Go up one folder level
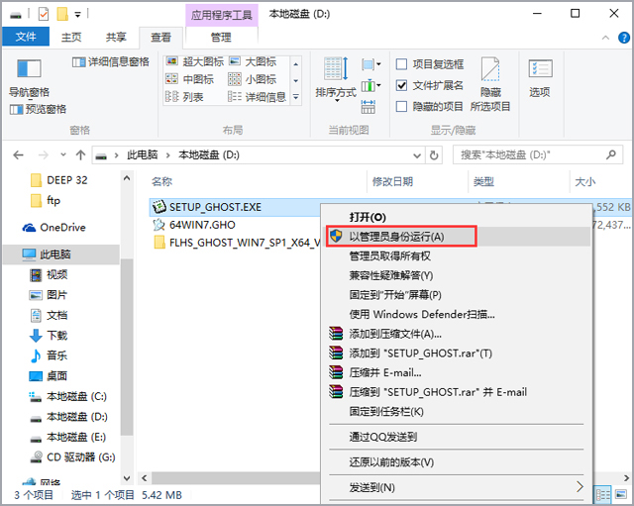This screenshot has height=506, width=634. [80, 155]
